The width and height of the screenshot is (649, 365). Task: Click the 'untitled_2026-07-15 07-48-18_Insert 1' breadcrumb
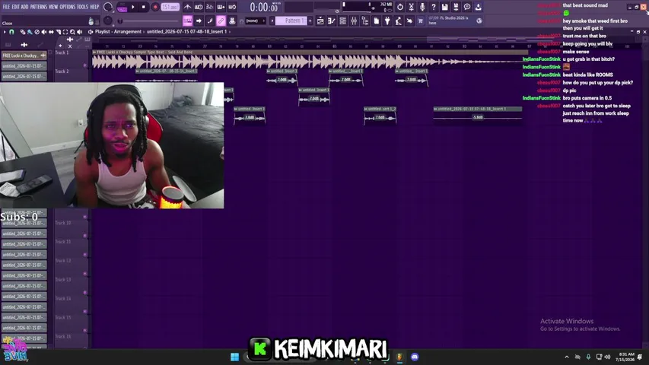click(186, 31)
